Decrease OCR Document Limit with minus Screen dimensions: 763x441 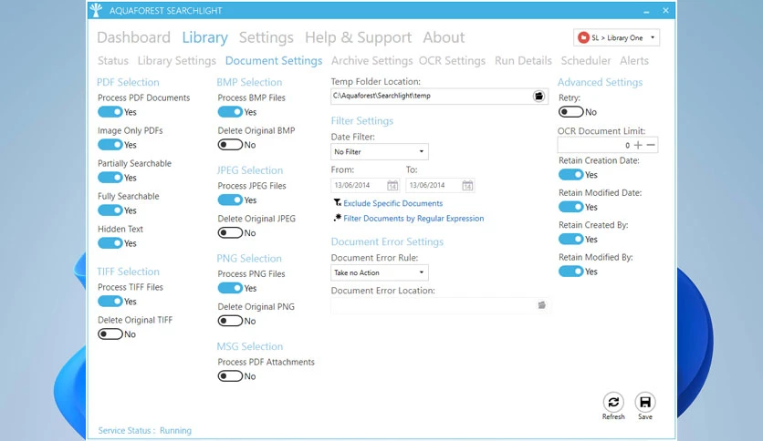tap(651, 145)
